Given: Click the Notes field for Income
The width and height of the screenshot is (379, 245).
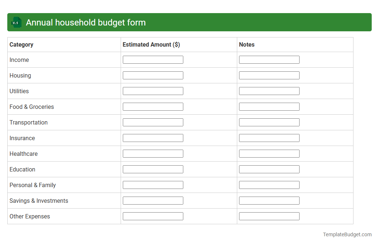Looking at the screenshot, I should click(269, 59).
